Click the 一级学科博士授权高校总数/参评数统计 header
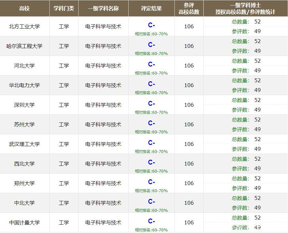 (x=246, y=8)
